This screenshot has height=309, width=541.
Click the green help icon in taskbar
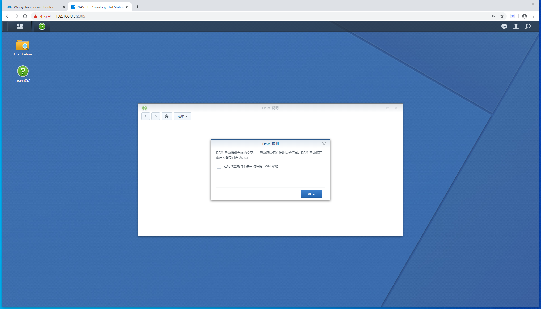coord(42,27)
